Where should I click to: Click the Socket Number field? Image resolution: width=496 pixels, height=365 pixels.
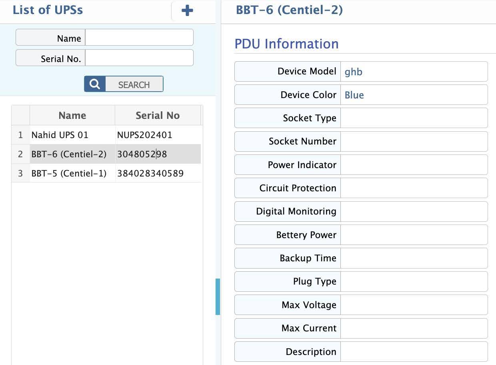tap(414, 141)
